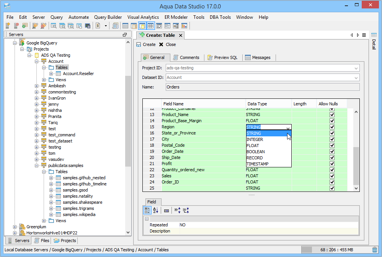The image size is (382, 257).
Task: Open the ER Modeler menu
Action: pos(176,17)
